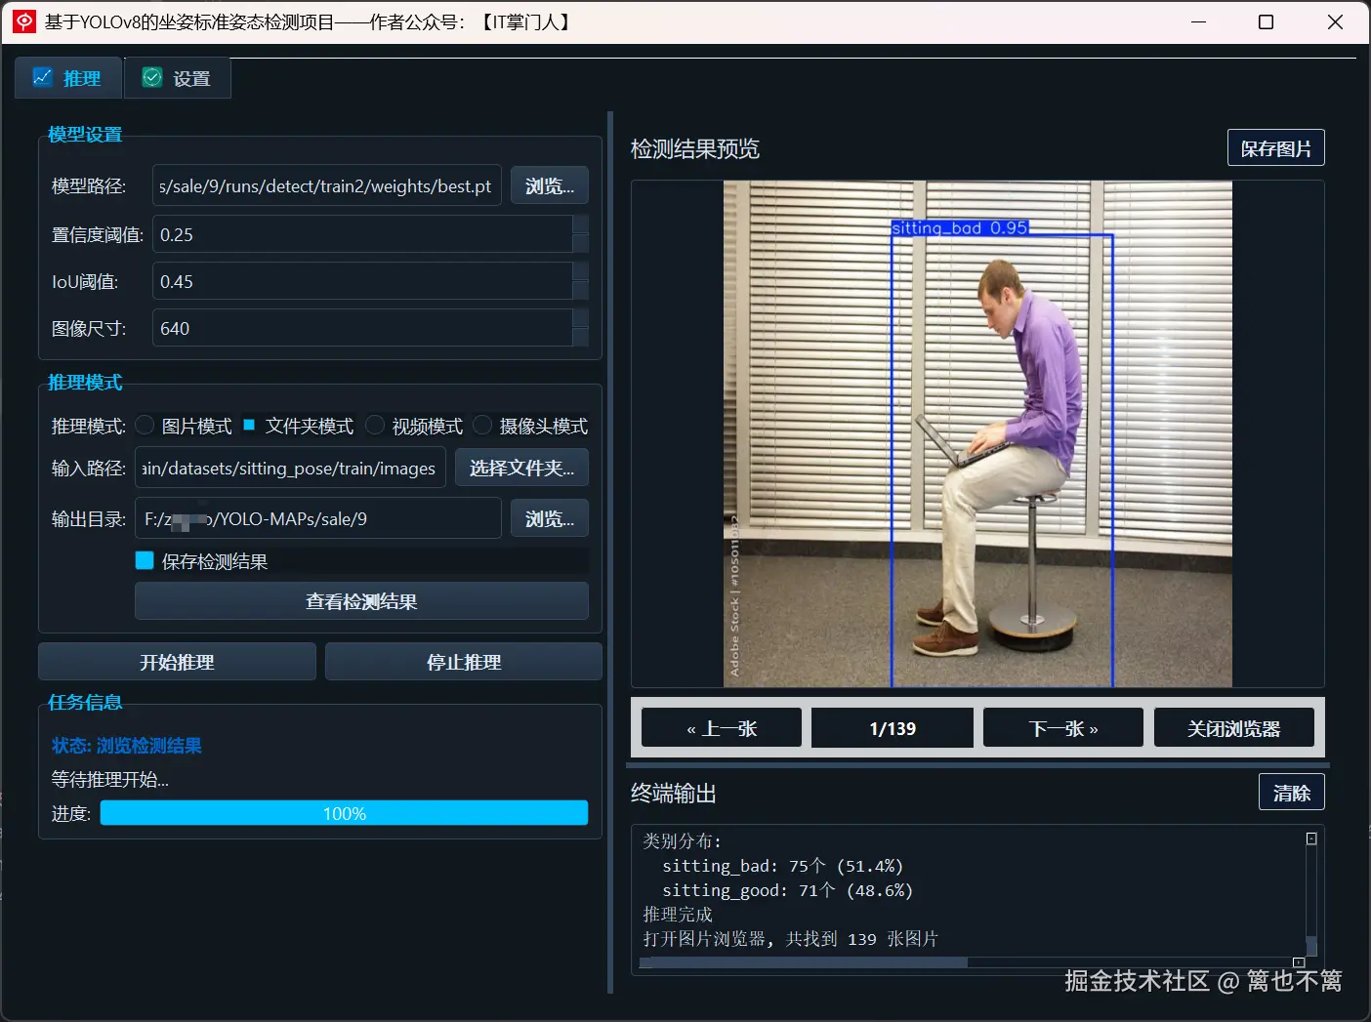Select the 视频模式 radio button

click(375, 425)
